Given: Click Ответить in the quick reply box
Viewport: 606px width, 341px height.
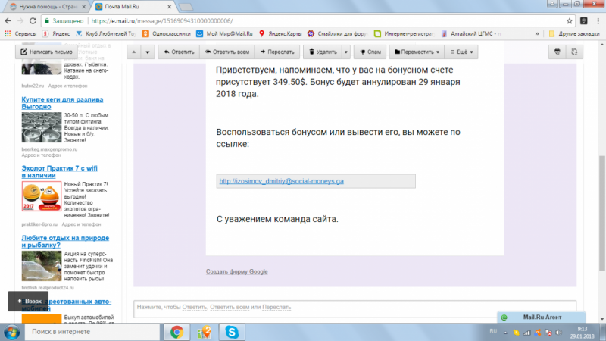Looking at the screenshot, I should 195,307.
